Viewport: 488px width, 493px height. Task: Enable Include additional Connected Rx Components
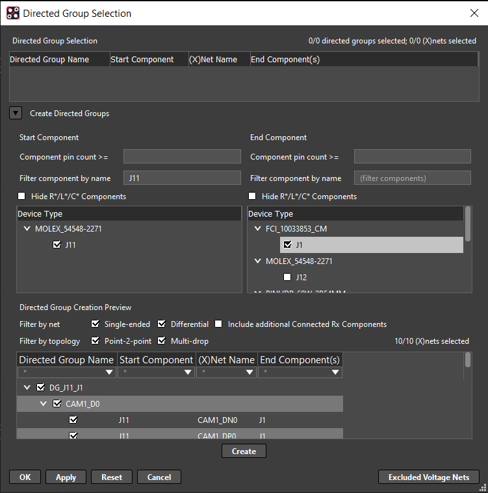pyautogui.click(x=219, y=324)
